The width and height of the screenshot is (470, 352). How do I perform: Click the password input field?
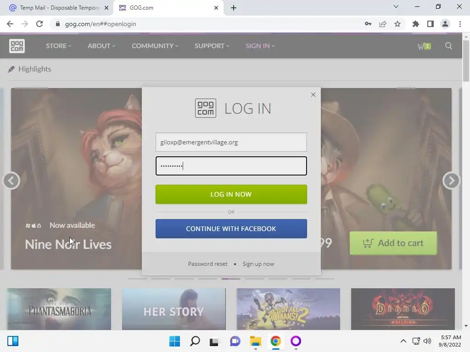coord(231,166)
